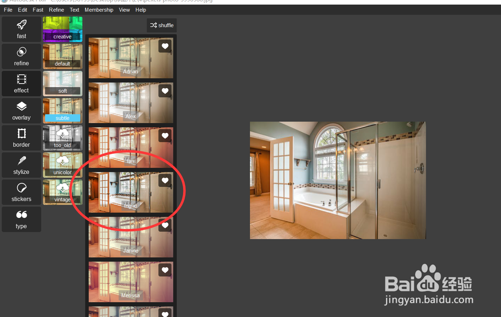Favorite the Ian effect with heart
Screen dimensions: 501x317
(x=165, y=136)
